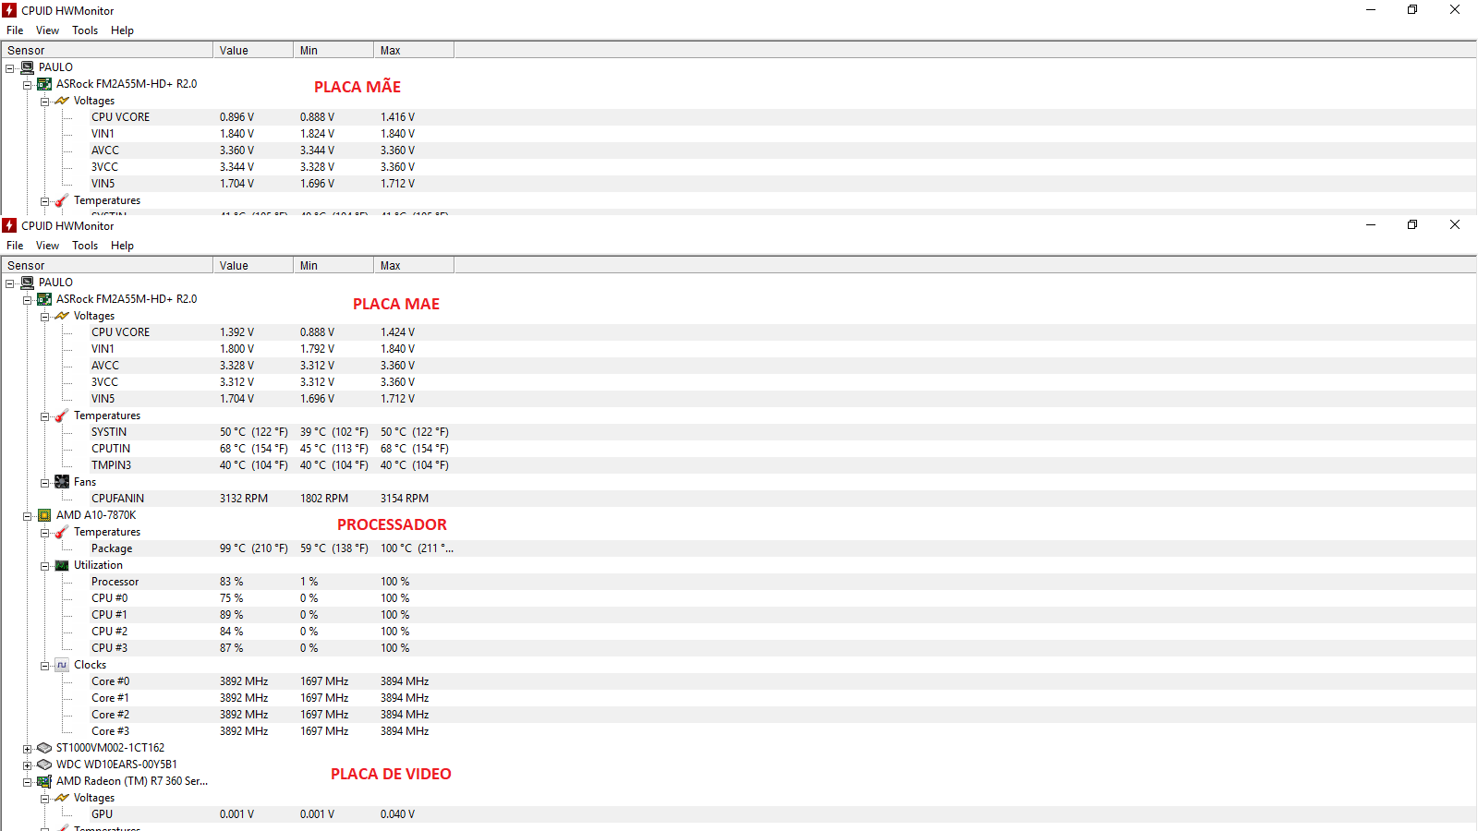Collapse the PAULO node in lower window
This screenshot has height=831, width=1478.
10,283
